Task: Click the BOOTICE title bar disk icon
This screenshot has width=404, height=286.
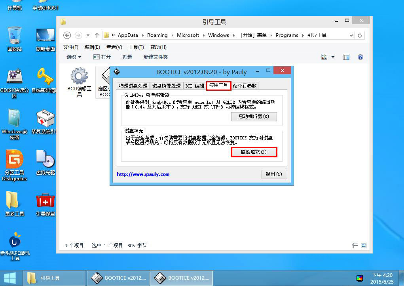Action: tap(117, 72)
